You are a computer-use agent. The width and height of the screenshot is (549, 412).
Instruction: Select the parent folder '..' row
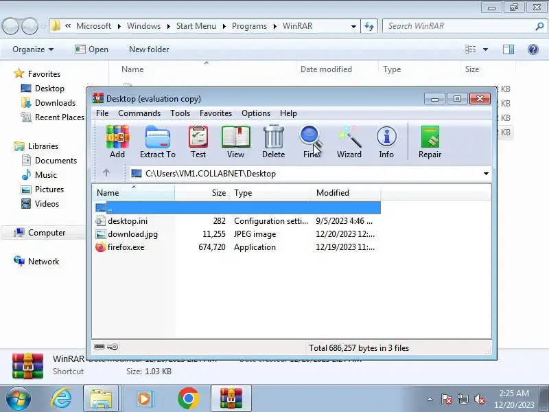(x=237, y=208)
